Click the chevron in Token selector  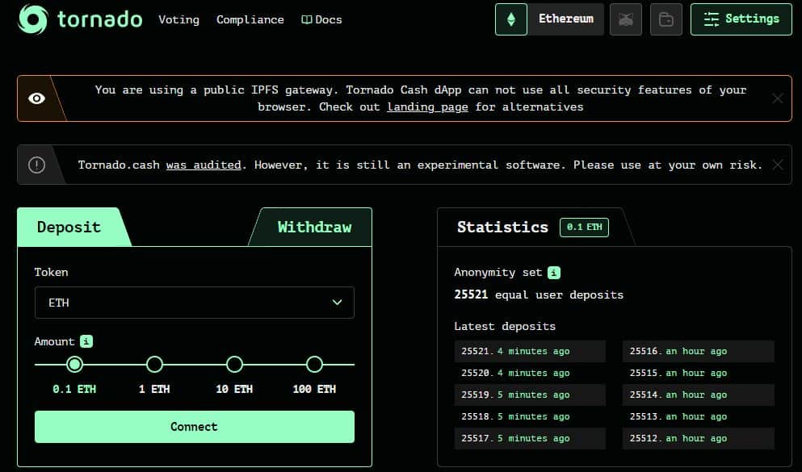click(337, 303)
